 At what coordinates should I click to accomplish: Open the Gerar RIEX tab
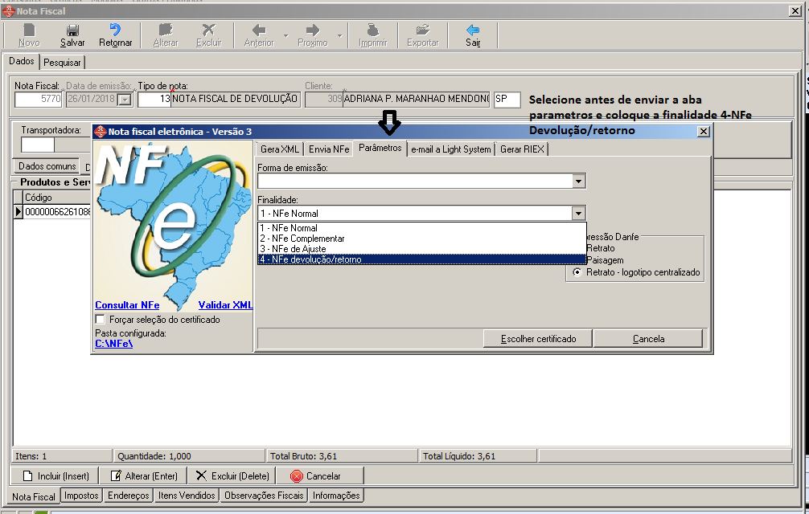click(522, 149)
